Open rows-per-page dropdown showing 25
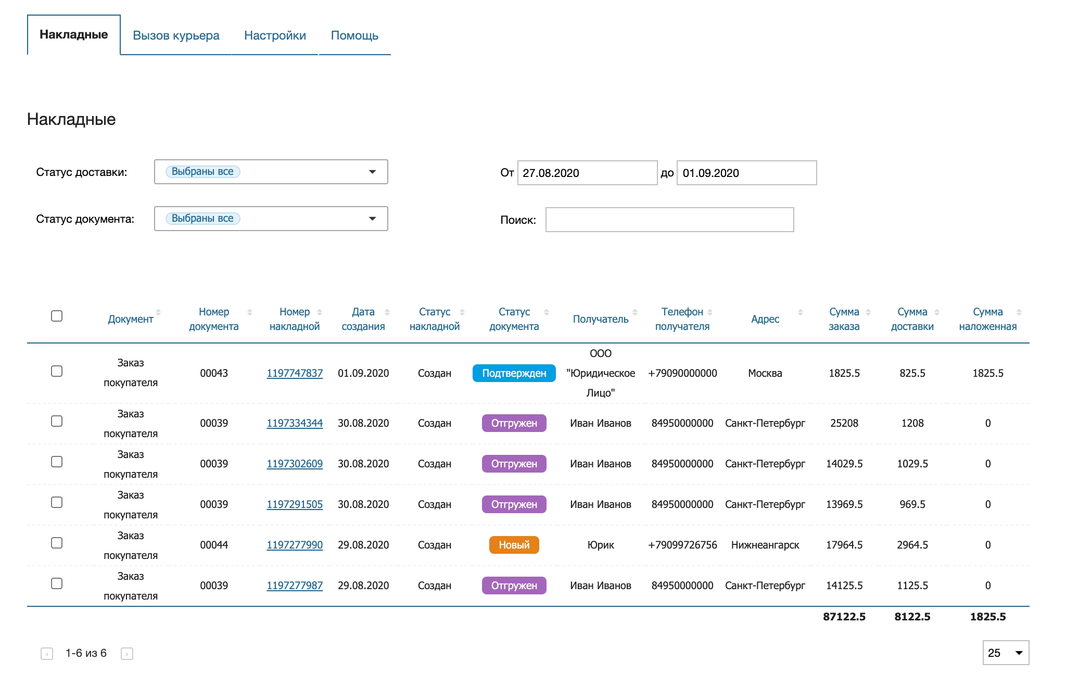1066x687 pixels. 1005,653
